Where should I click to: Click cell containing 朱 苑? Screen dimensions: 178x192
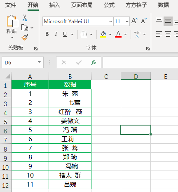[x=70, y=94]
